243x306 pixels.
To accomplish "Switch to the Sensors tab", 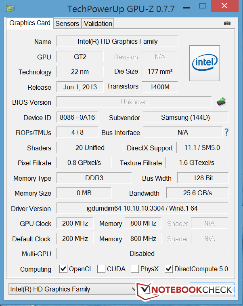I will click(67, 23).
